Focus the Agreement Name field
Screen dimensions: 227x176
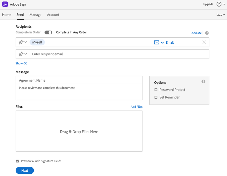click(x=79, y=80)
